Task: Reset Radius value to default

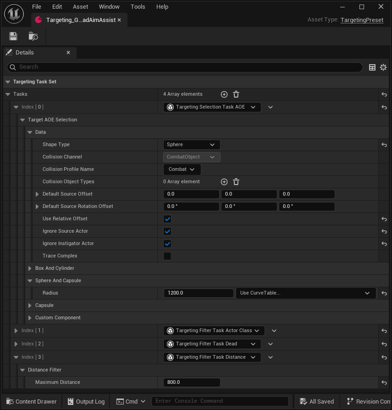Action: (384, 293)
